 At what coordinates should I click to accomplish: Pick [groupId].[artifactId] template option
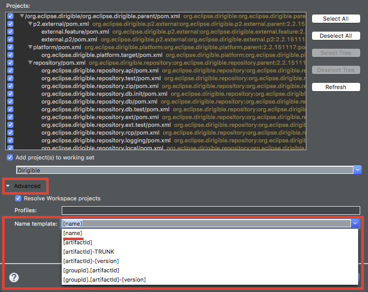tap(91, 270)
